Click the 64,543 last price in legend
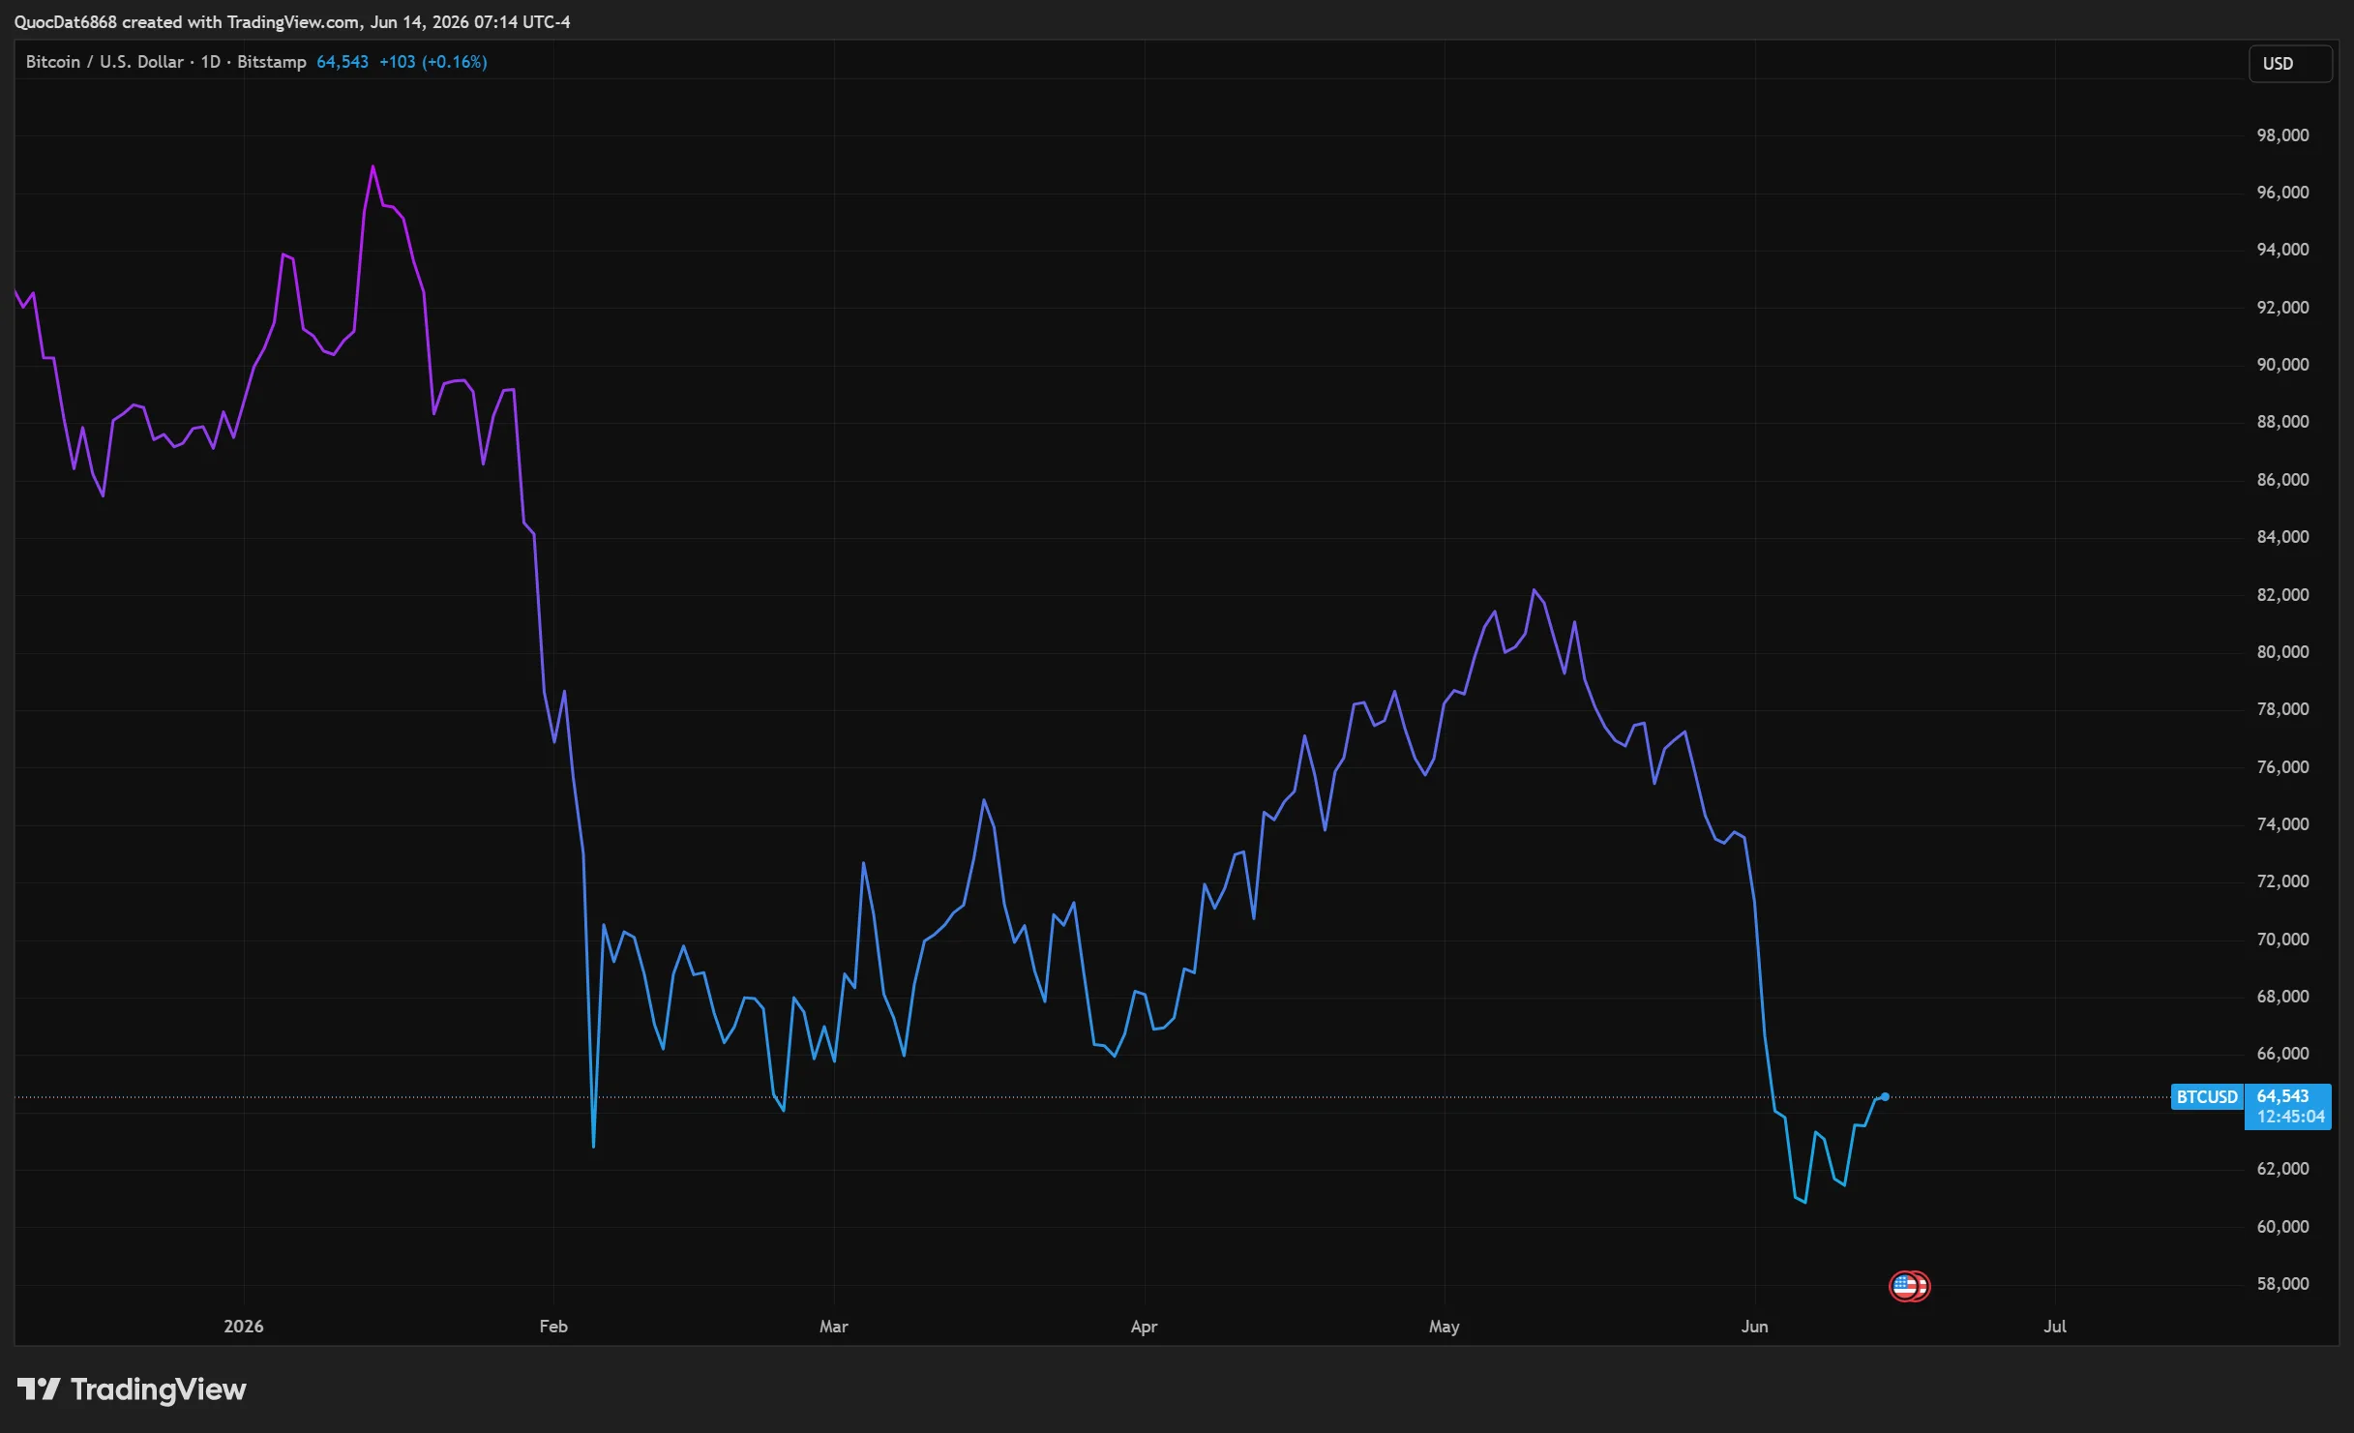This screenshot has height=1433, width=2354. pos(343,62)
